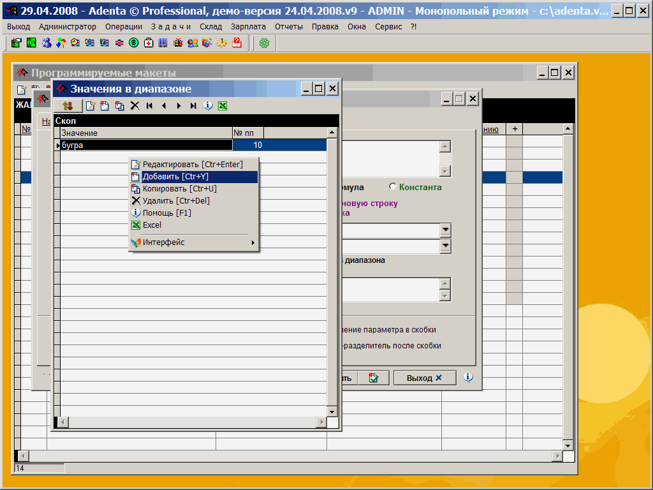Click the Выход button in the dialog
The image size is (653, 490).
424,378
